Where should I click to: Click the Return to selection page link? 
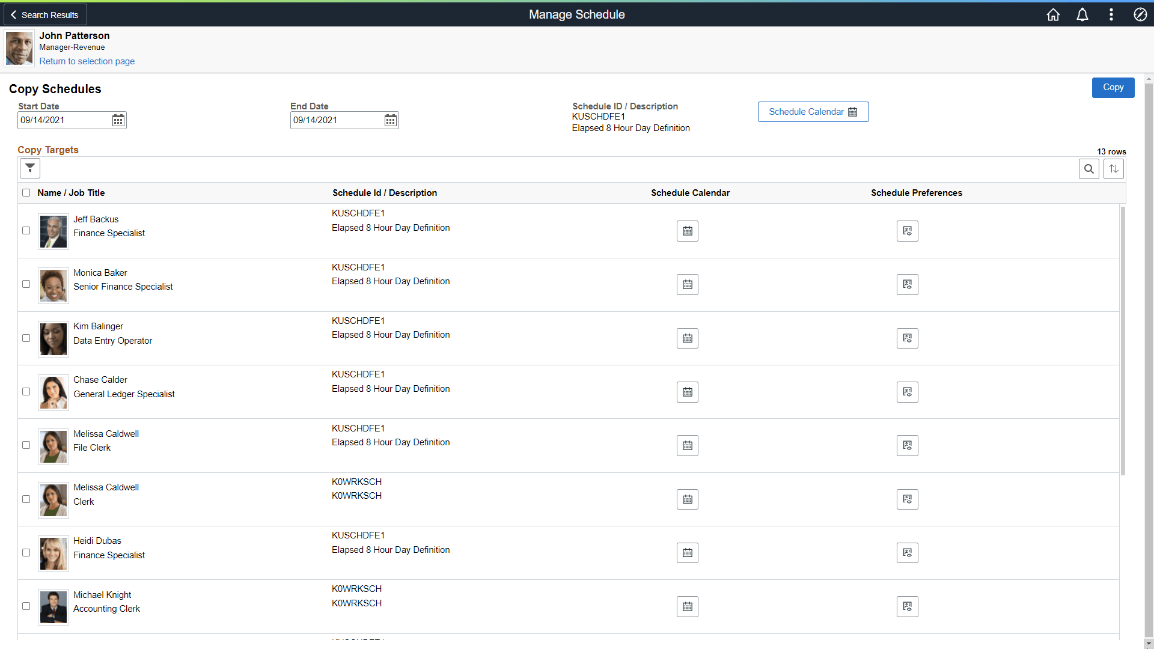tap(87, 61)
